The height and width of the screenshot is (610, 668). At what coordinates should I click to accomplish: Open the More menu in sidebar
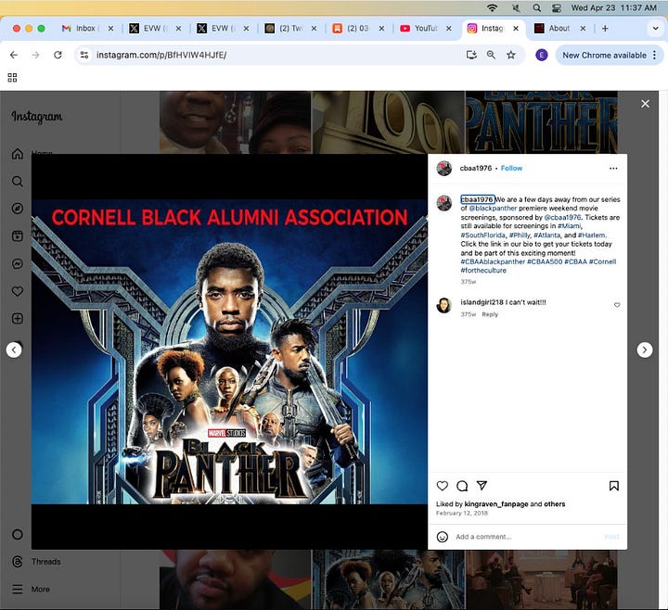pos(32,590)
